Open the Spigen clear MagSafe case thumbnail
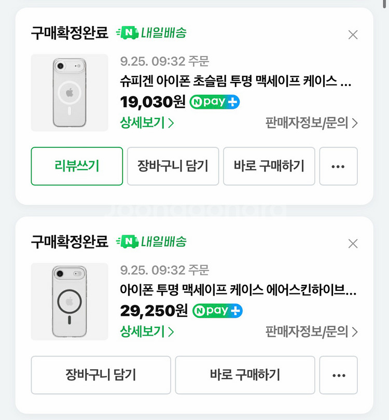Viewport: 389px width, 420px height. pos(70,93)
